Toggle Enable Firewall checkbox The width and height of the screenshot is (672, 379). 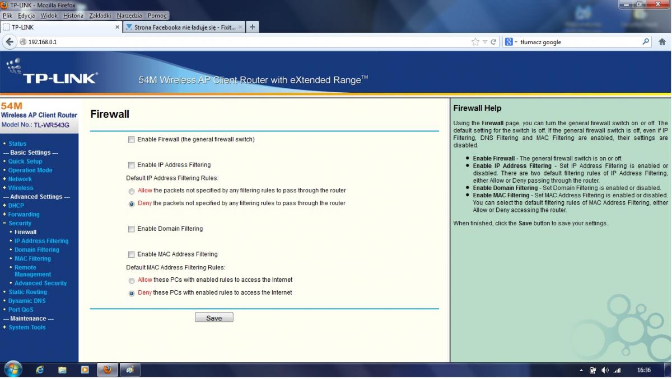click(x=132, y=140)
